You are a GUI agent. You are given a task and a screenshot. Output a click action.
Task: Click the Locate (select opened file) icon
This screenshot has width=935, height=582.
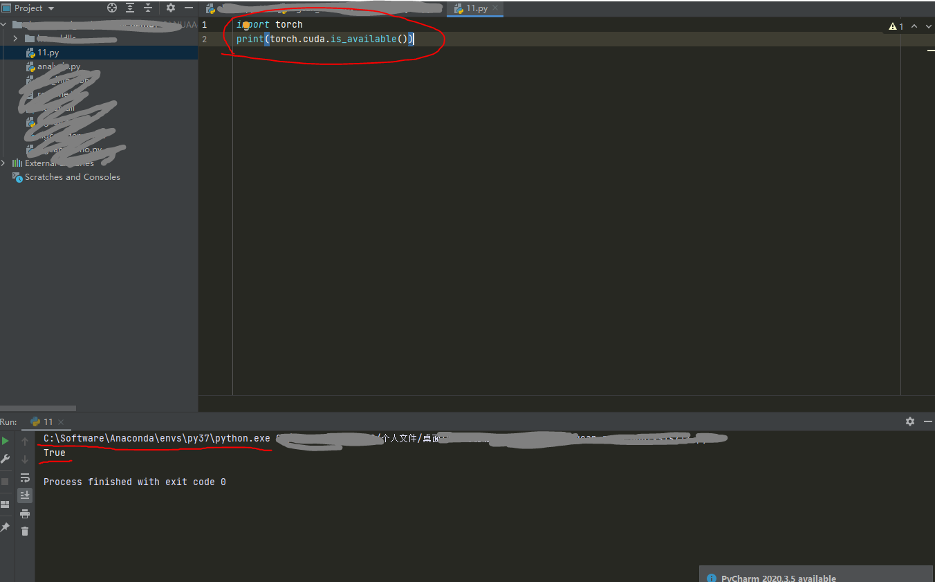pos(112,8)
